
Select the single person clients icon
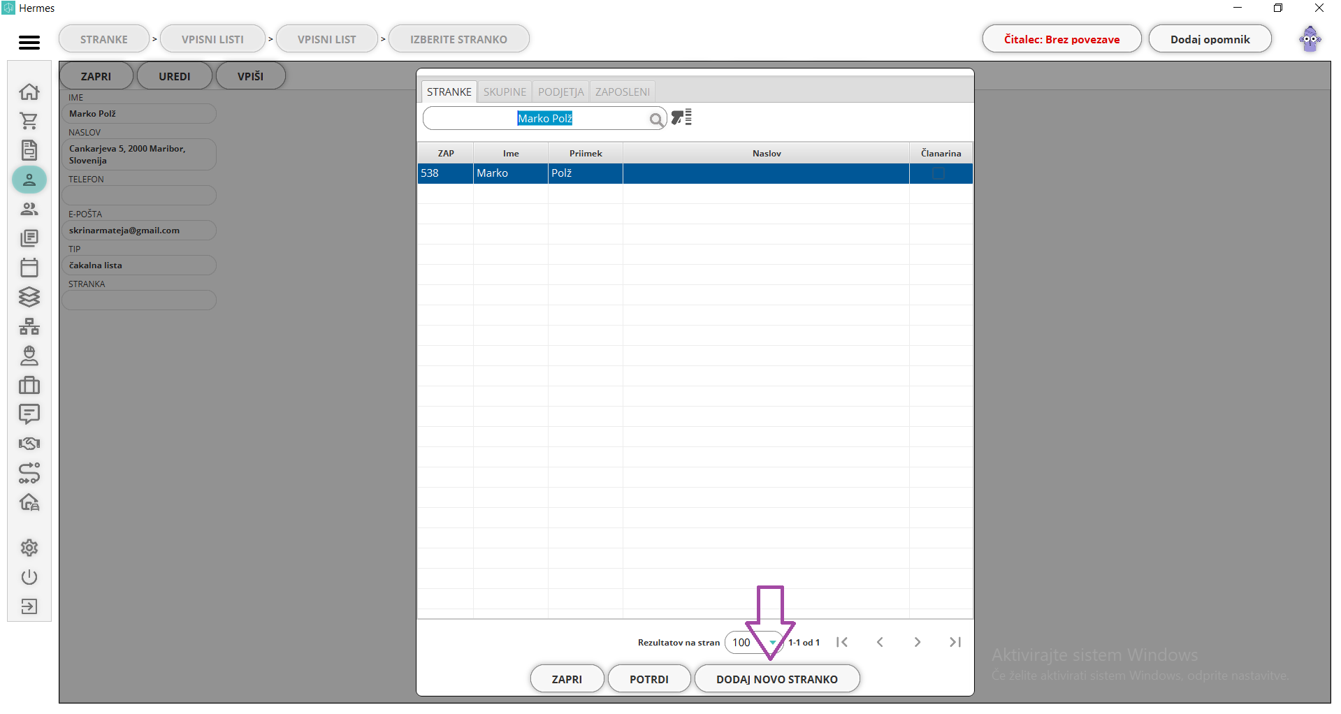pos(29,180)
